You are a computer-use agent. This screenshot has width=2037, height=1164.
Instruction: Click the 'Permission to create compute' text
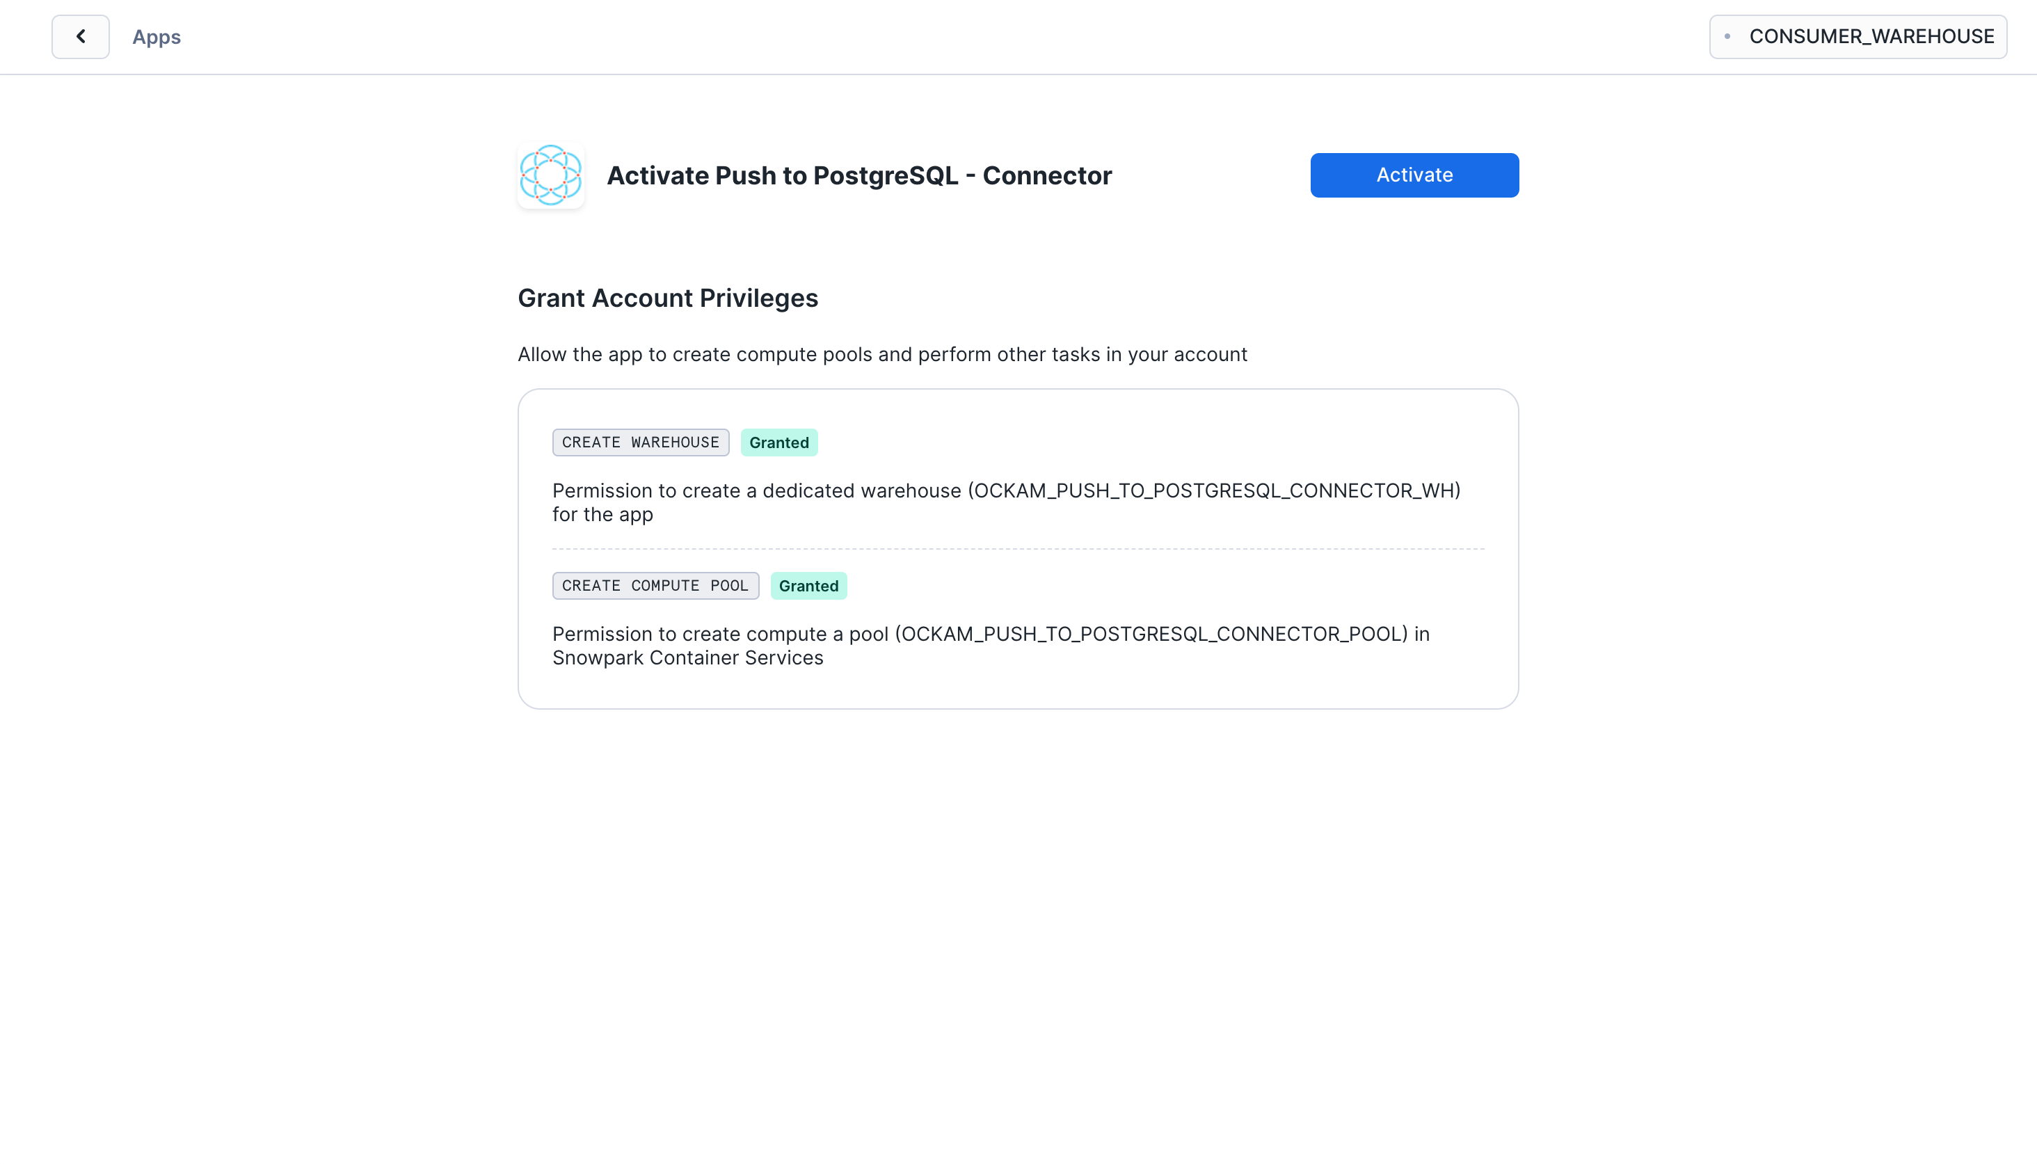(719, 634)
